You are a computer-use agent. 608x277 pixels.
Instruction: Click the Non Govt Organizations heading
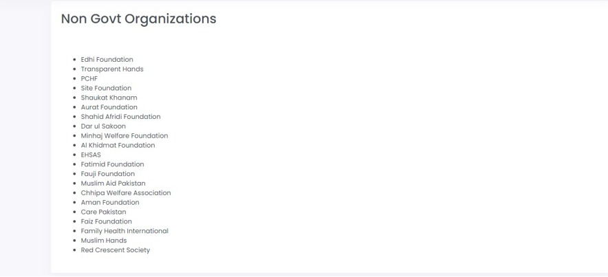pyautogui.click(x=138, y=19)
